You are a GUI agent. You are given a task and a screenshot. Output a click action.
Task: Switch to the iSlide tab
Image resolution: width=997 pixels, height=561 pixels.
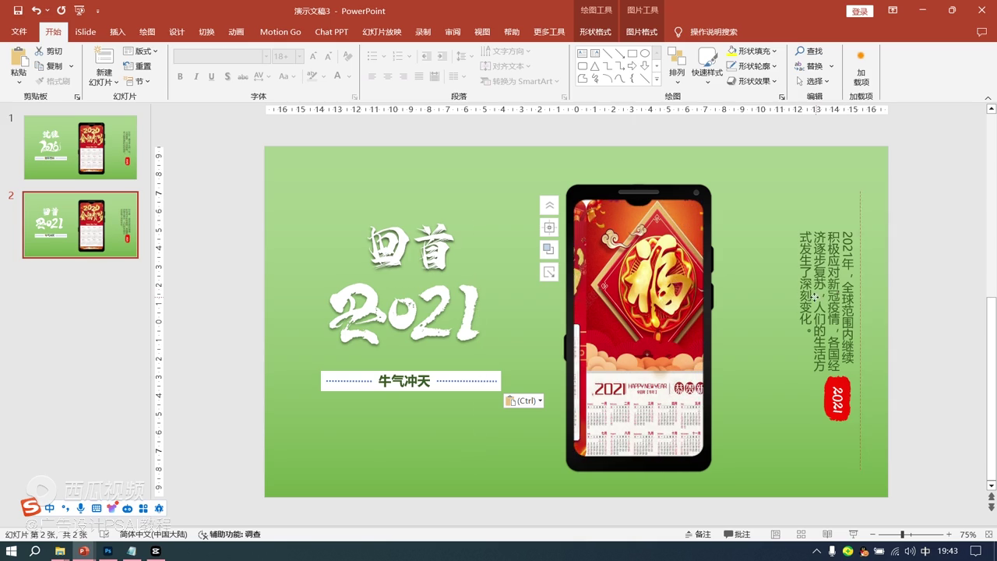(x=86, y=32)
